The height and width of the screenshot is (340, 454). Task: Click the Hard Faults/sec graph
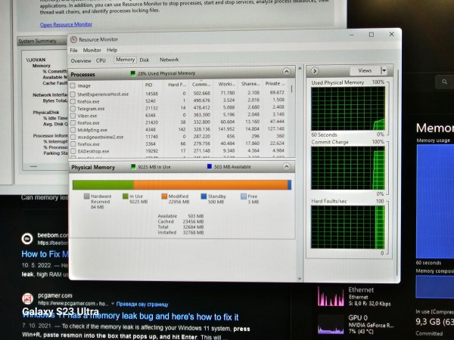[348, 227]
